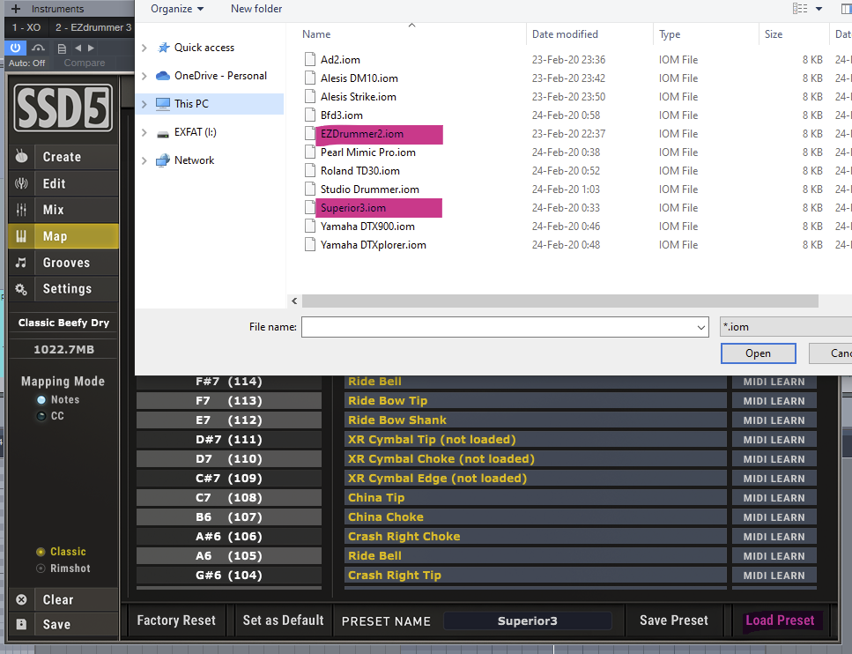Screen dimensions: 852x654
Task: Open the SSD5 Settings page
Action: [x=63, y=289]
